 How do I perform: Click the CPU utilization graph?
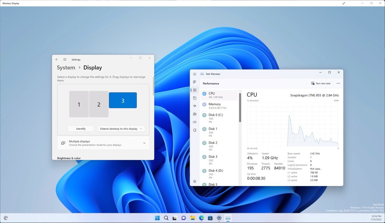click(x=293, y=124)
